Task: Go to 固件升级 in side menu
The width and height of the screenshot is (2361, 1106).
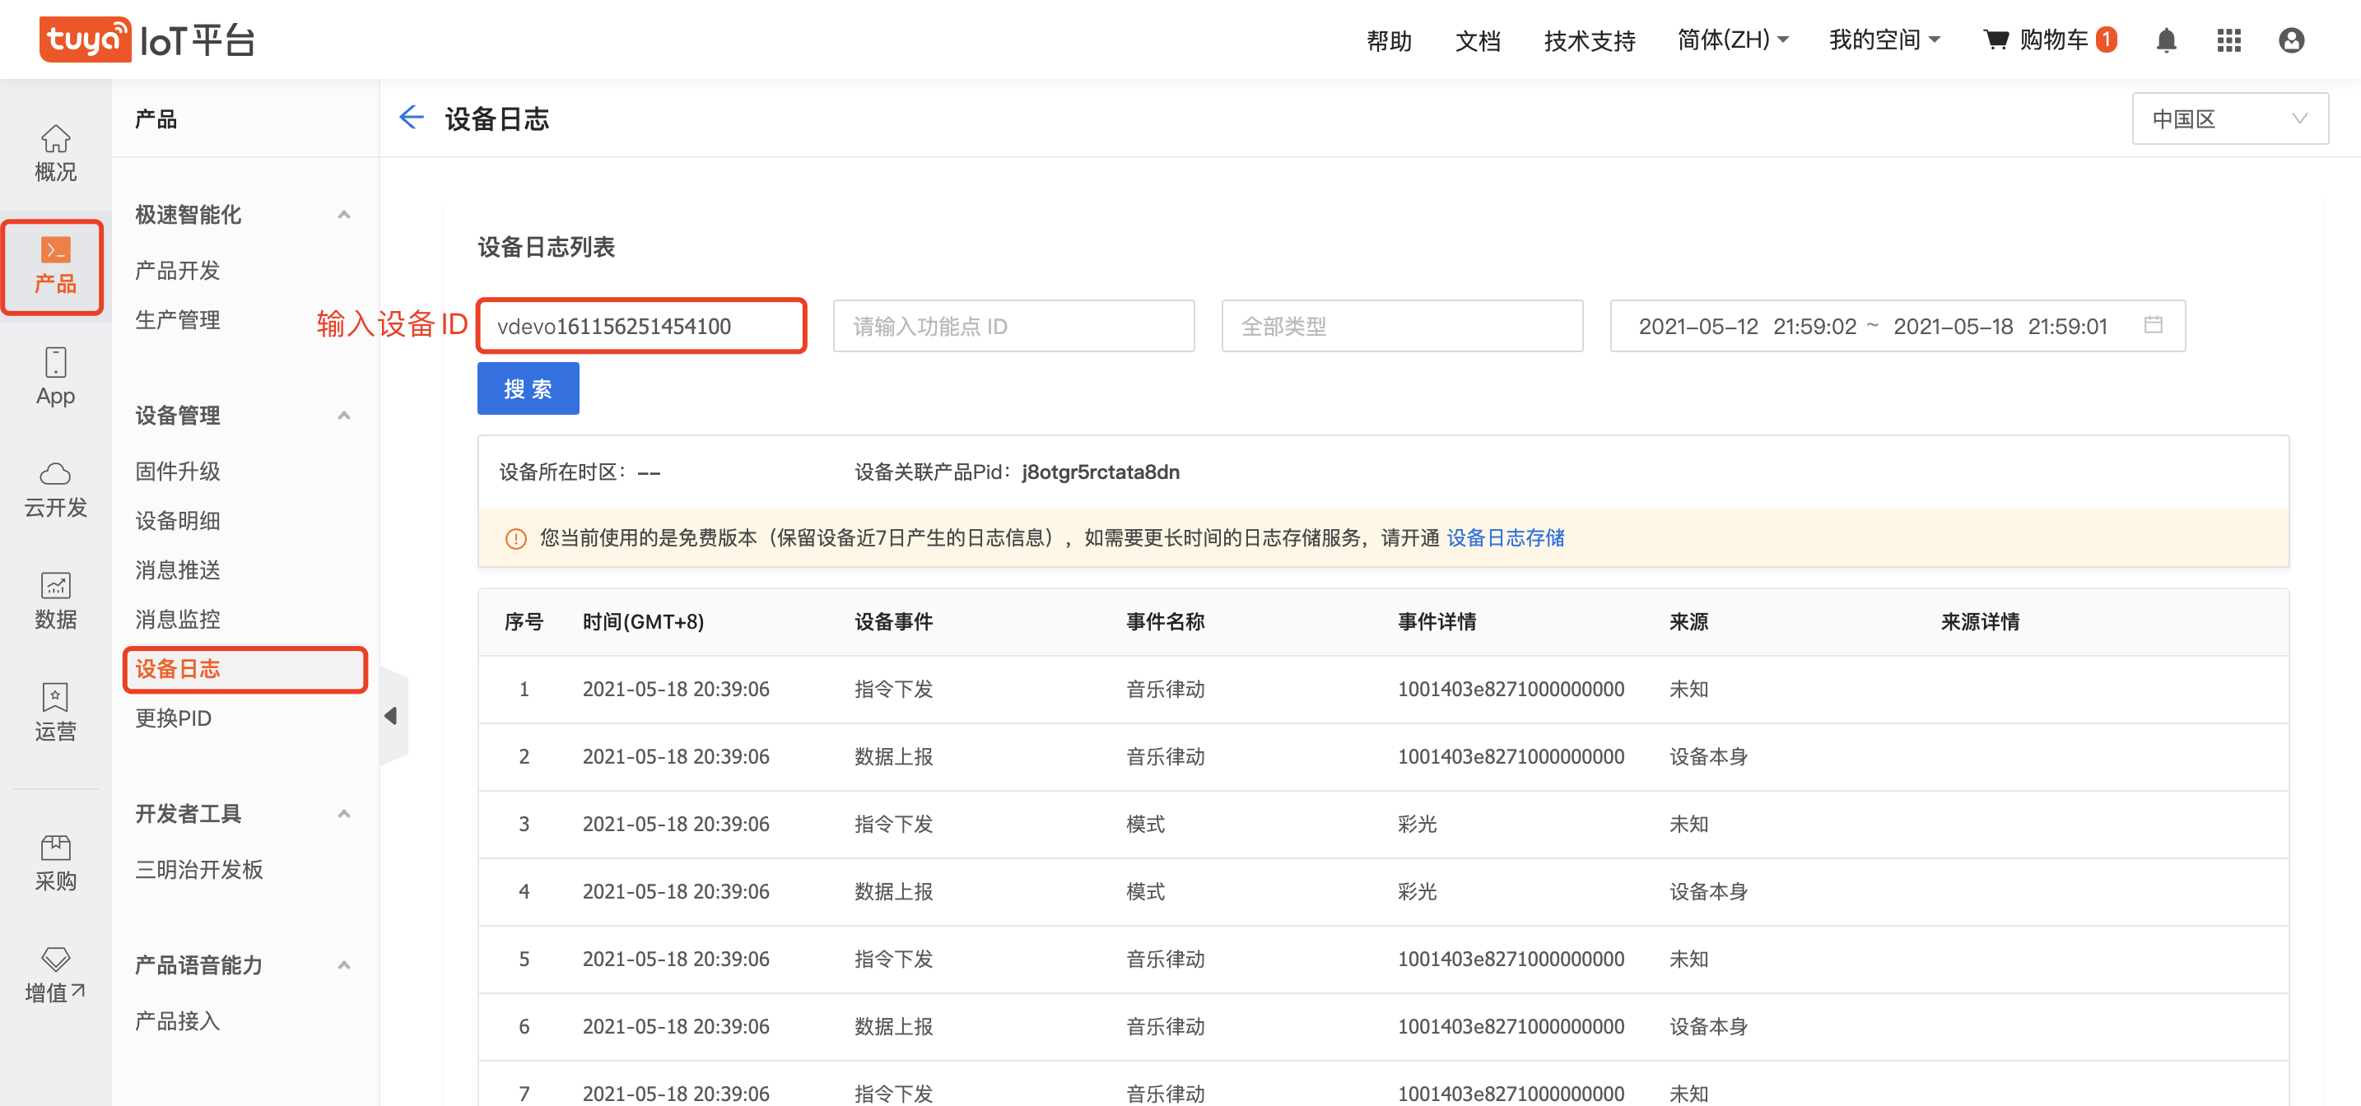Action: pyautogui.click(x=178, y=471)
